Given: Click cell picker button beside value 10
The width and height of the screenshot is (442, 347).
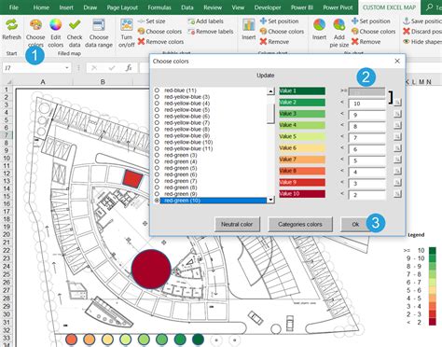Looking at the screenshot, I should click(x=397, y=103).
